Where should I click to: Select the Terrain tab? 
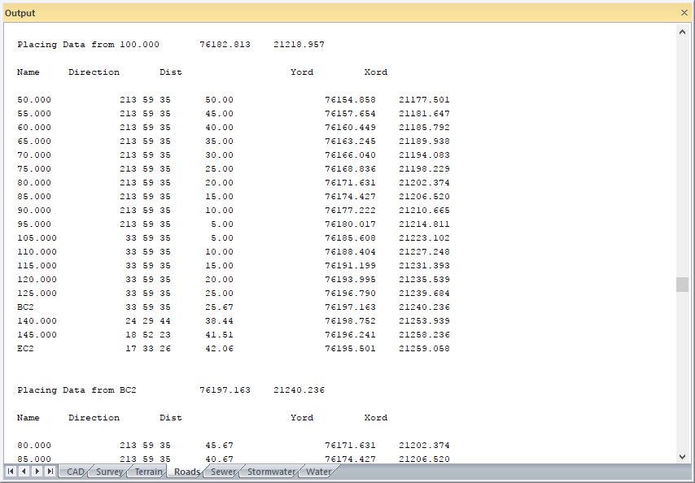click(x=148, y=472)
